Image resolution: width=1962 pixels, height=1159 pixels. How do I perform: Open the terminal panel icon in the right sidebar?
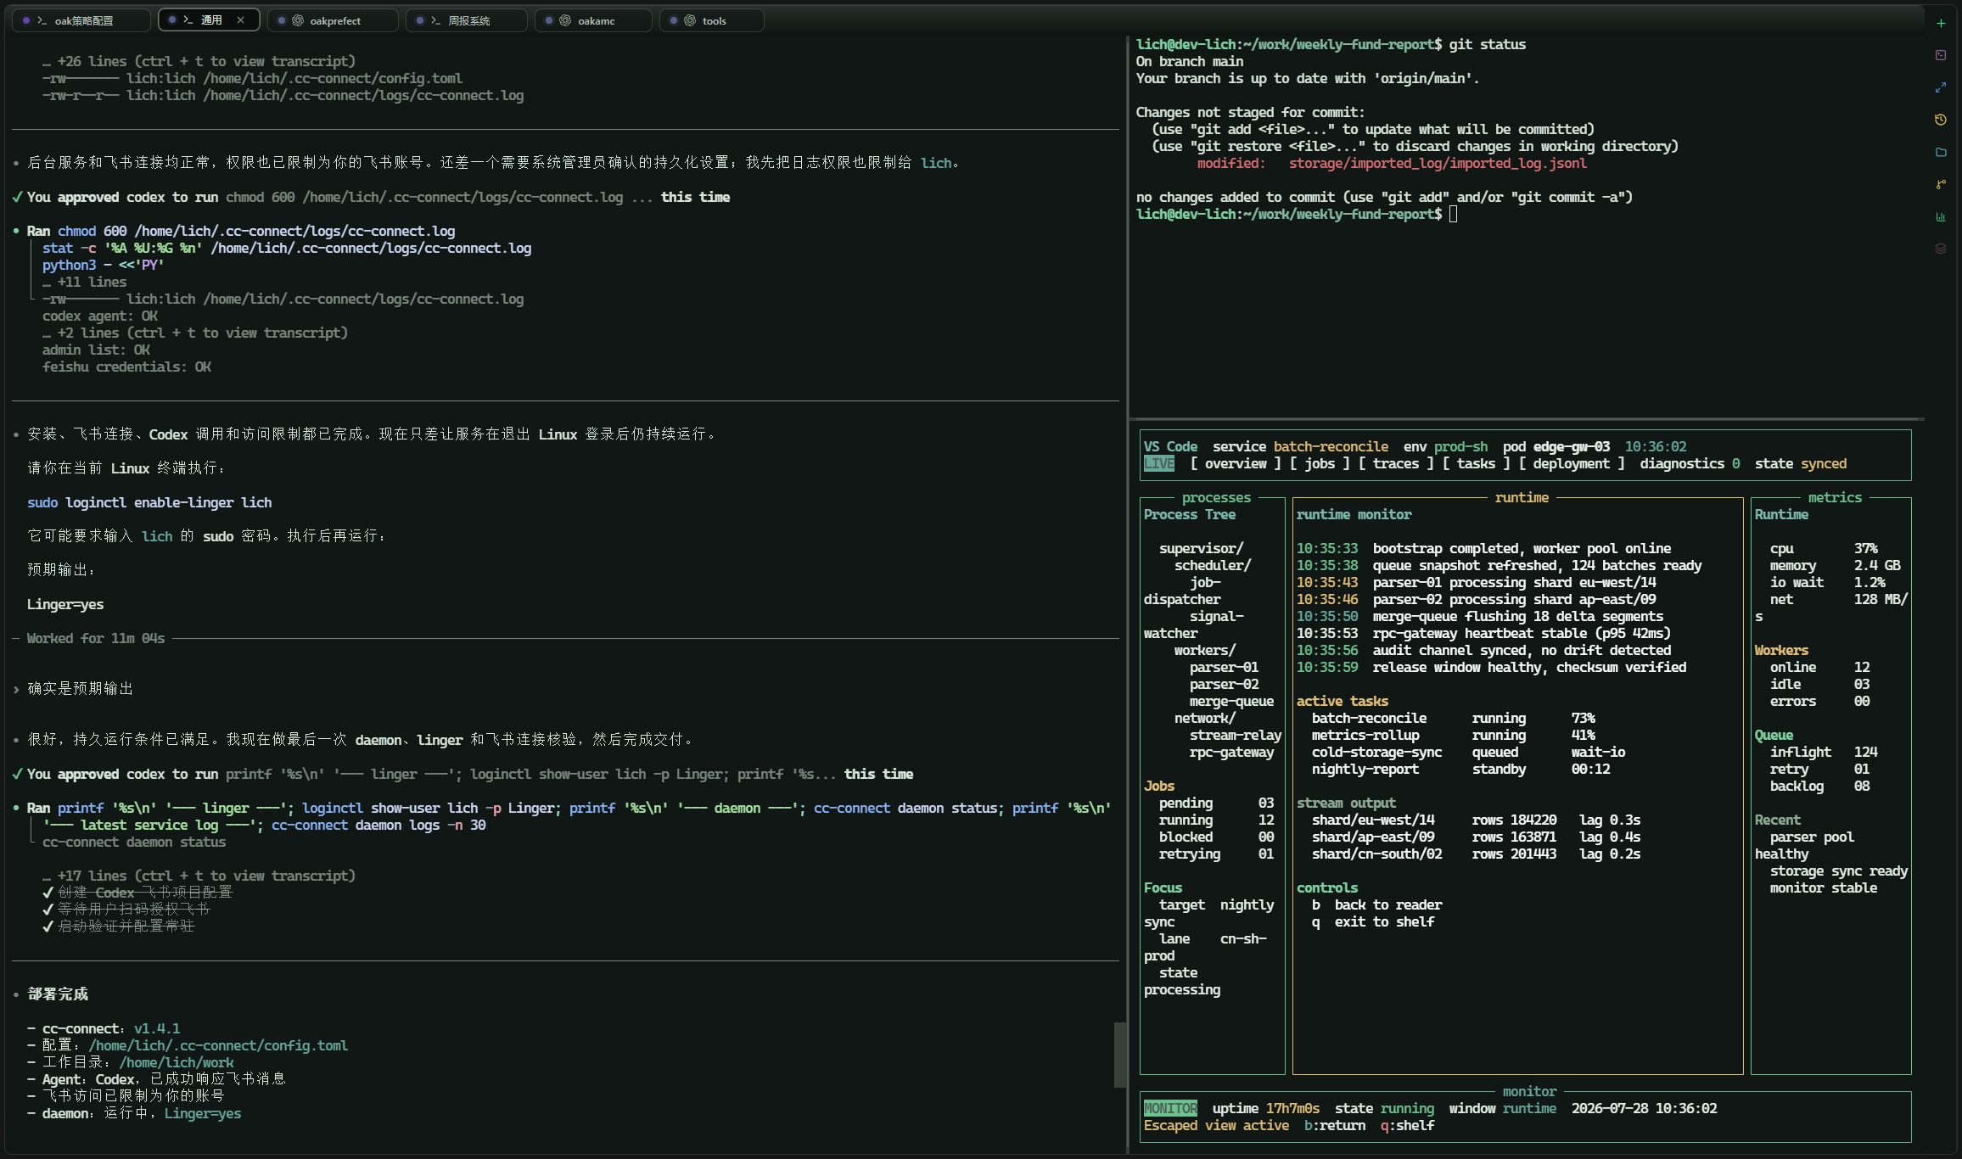tap(1941, 55)
